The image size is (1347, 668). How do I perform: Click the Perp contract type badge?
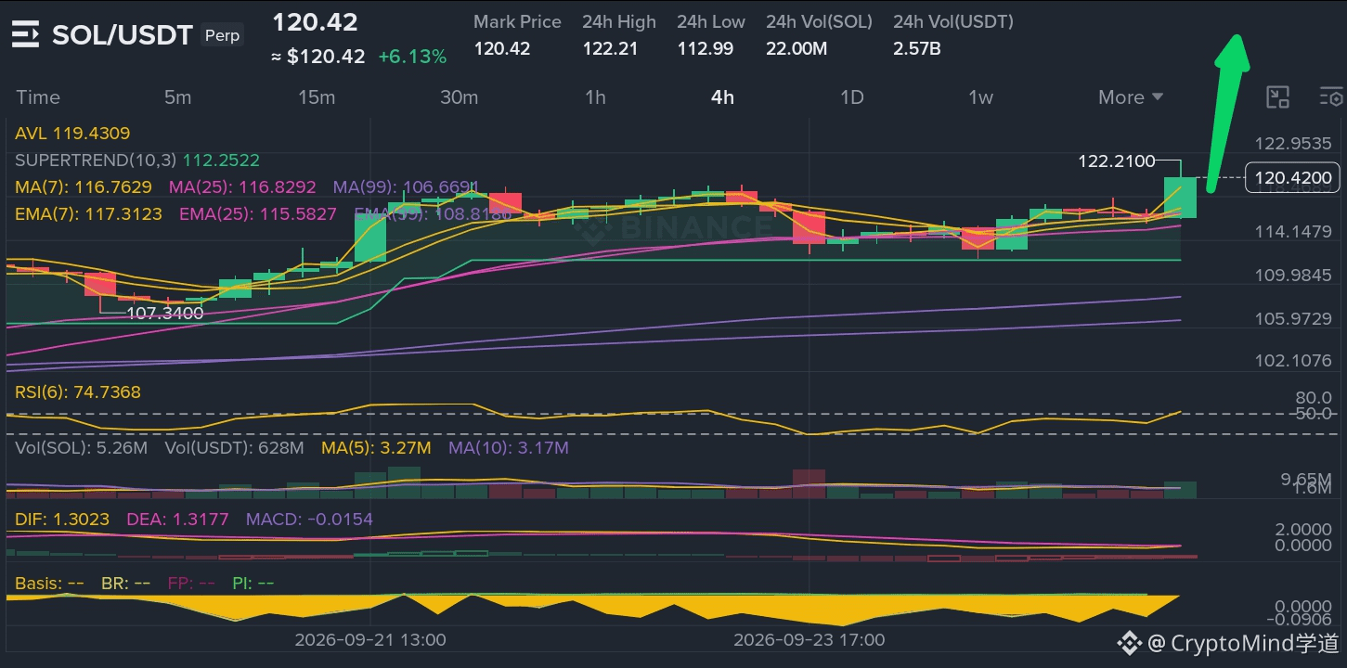pyautogui.click(x=222, y=35)
